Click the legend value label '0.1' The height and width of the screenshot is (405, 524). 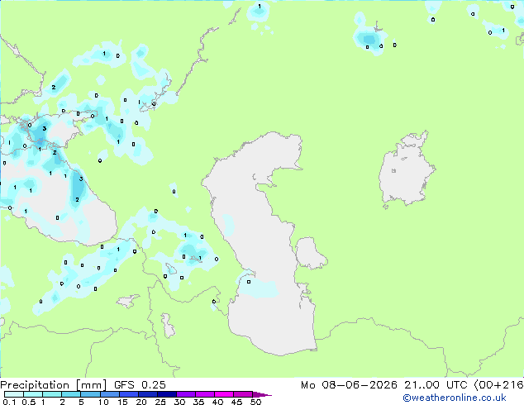pyautogui.click(x=9, y=402)
